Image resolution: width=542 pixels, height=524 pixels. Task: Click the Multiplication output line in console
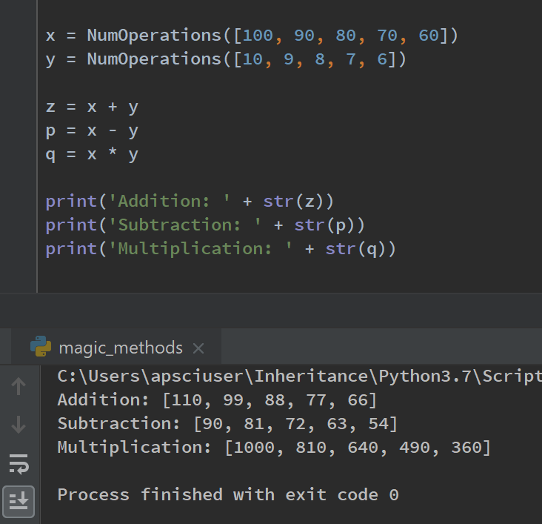(274, 447)
